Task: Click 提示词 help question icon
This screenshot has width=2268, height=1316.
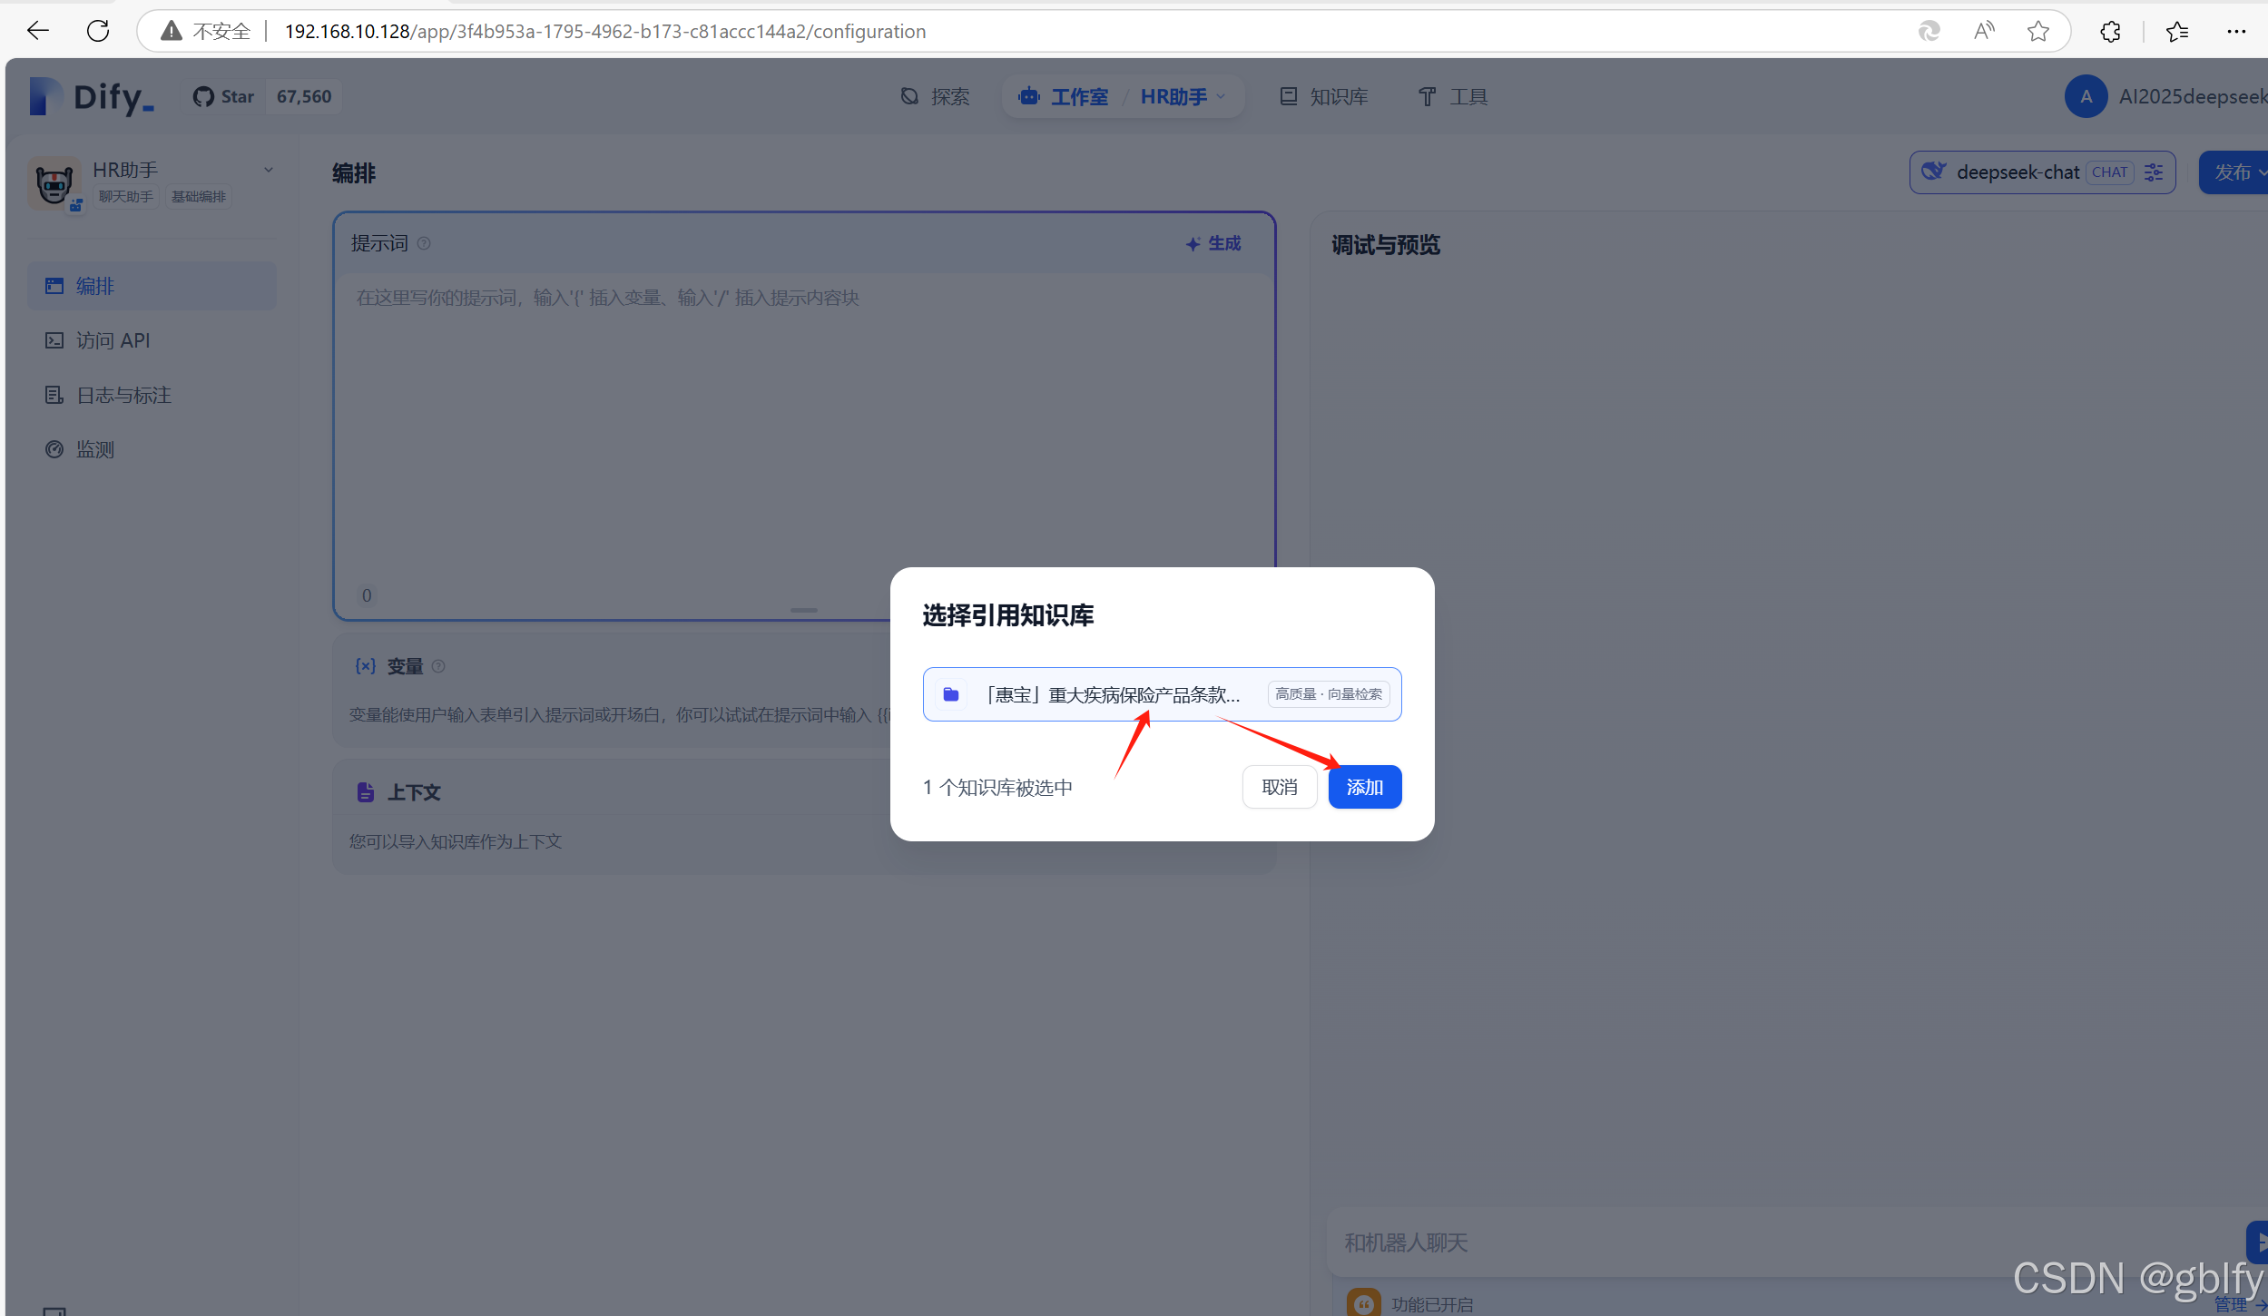Action: tap(424, 243)
